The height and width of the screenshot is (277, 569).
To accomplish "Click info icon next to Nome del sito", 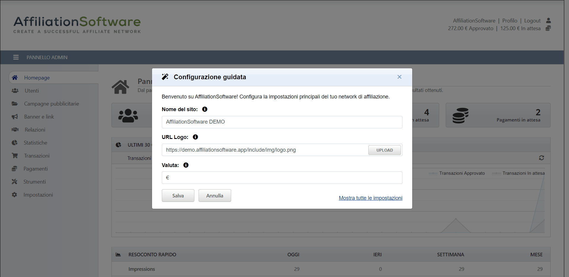I will click(x=204, y=109).
